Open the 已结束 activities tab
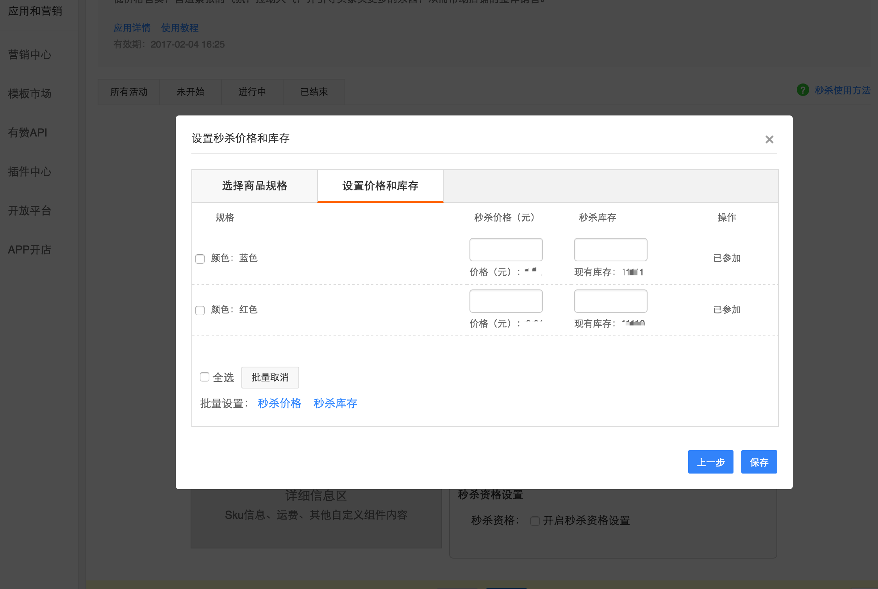This screenshot has width=878, height=589. coord(314,92)
